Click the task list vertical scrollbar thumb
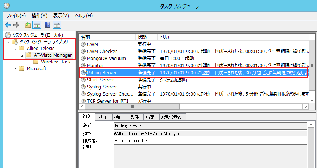This screenshot has width=317, height=168. click(312, 65)
